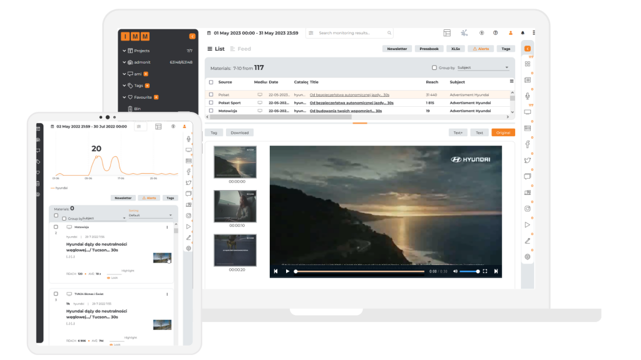Click the Tag button above thumbnails
The height and width of the screenshot is (360, 641).
coord(214,132)
